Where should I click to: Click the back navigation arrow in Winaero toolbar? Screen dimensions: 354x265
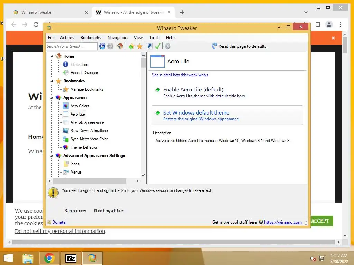[102, 46]
